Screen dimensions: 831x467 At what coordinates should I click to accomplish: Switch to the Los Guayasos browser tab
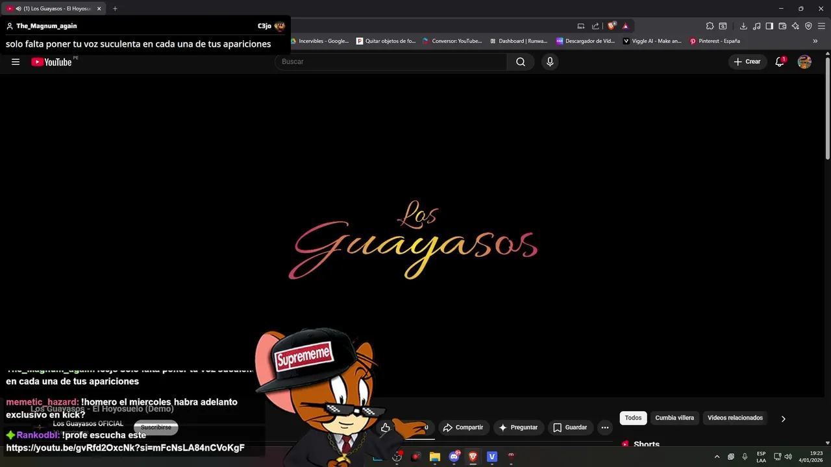pyautogui.click(x=53, y=8)
